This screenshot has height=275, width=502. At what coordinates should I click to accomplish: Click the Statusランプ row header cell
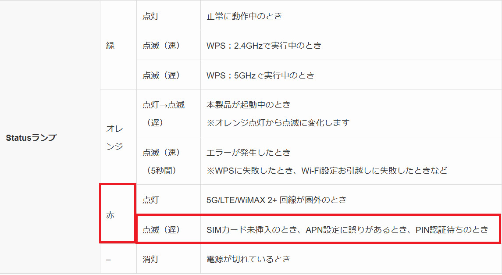50,137
